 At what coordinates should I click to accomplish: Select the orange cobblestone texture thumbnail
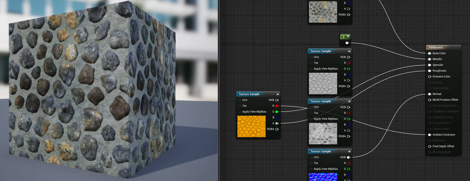(x=251, y=126)
